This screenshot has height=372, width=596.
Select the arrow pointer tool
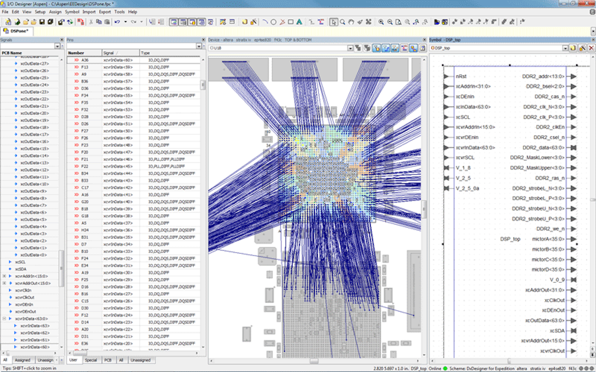(x=333, y=22)
